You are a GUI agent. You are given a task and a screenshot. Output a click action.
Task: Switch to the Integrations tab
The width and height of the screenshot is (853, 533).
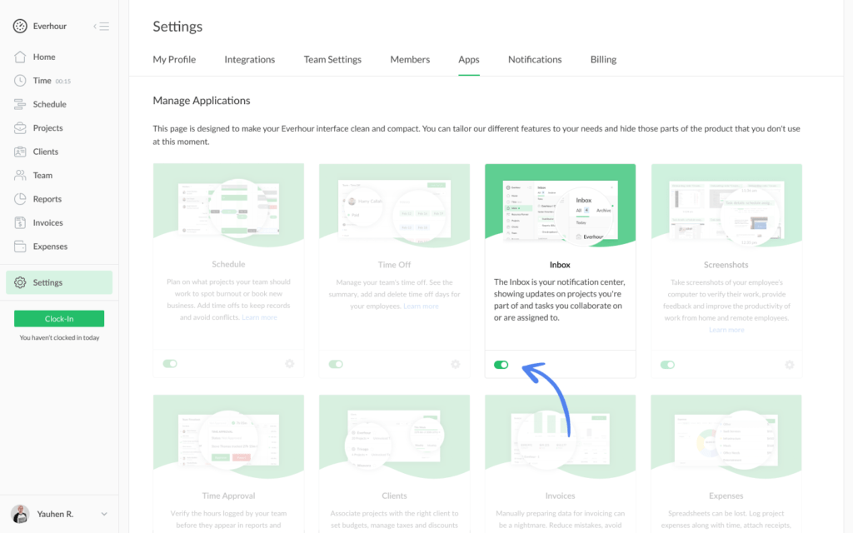249,59
